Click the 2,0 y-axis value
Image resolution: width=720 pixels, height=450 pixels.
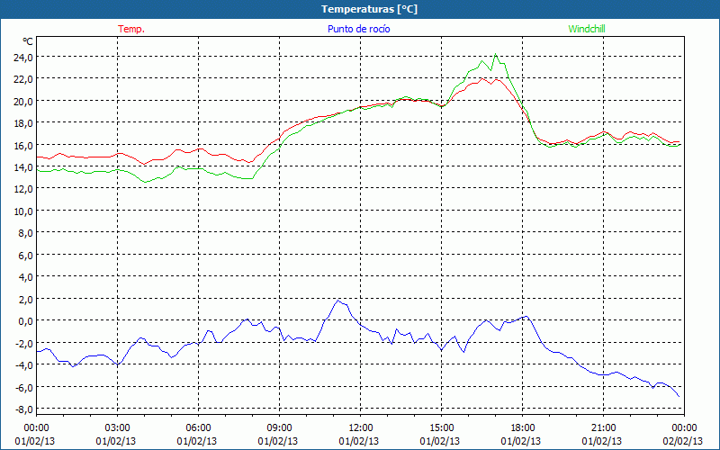[26, 299]
